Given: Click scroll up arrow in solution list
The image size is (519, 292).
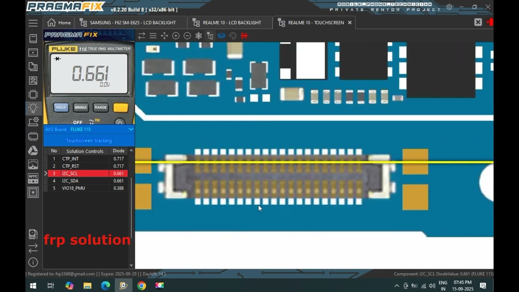Looking at the screenshot, I should click(x=131, y=150).
